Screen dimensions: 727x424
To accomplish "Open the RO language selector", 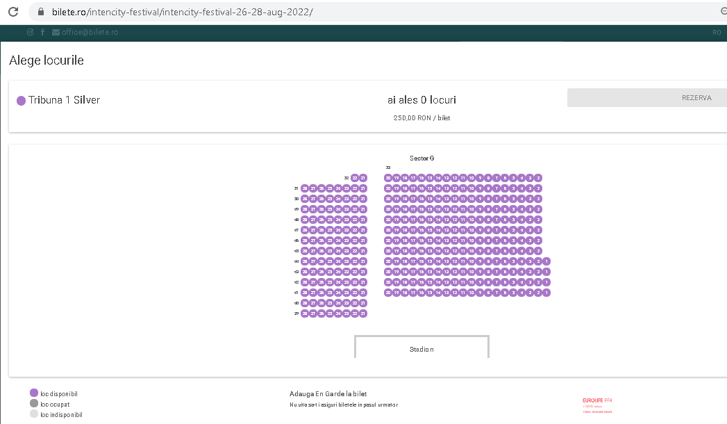I will (x=717, y=32).
